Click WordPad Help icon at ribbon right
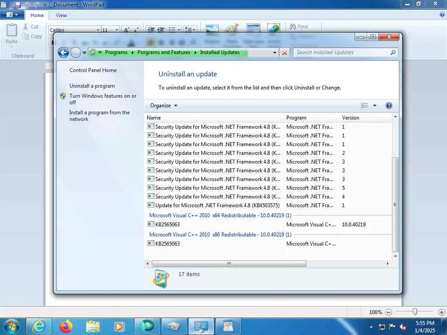447x335 pixels. pos(442,14)
